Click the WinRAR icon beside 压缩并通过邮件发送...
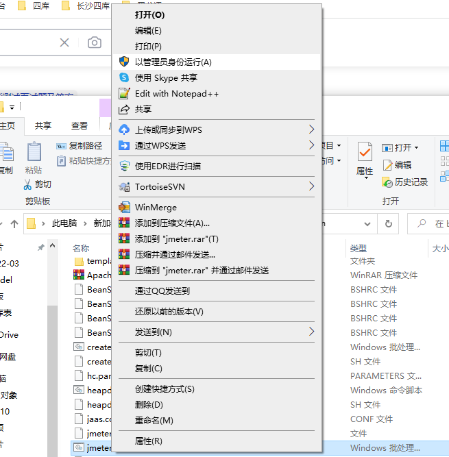The width and height of the screenshot is (449, 457). (x=124, y=254)
